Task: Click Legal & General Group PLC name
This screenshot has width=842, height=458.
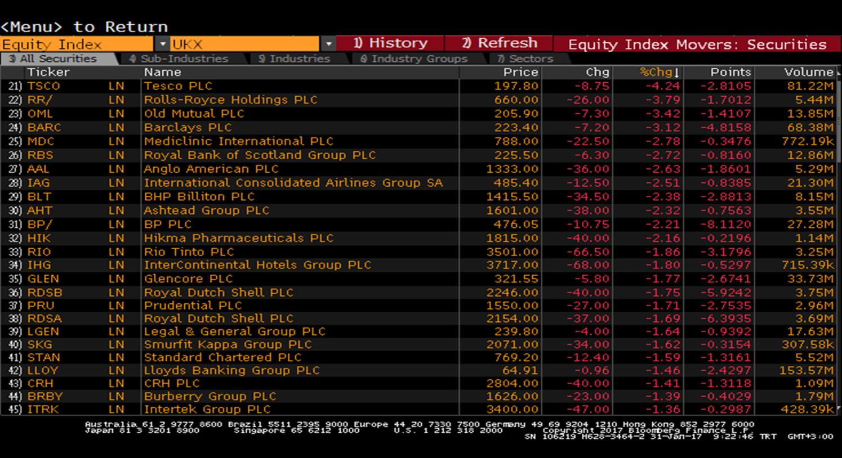Action: tap(234, 331)
